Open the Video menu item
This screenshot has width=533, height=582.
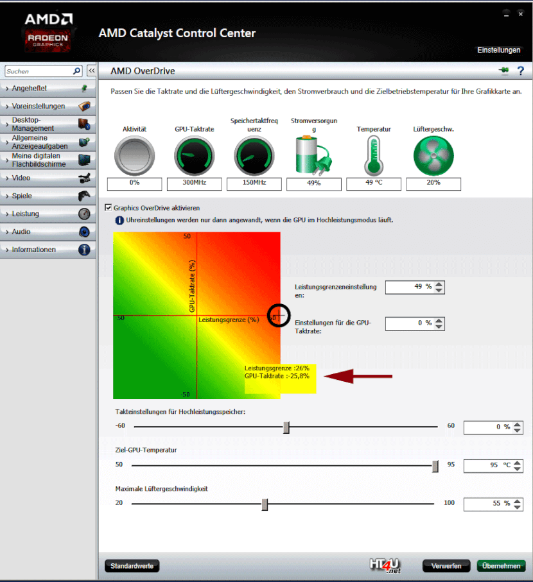48,178
